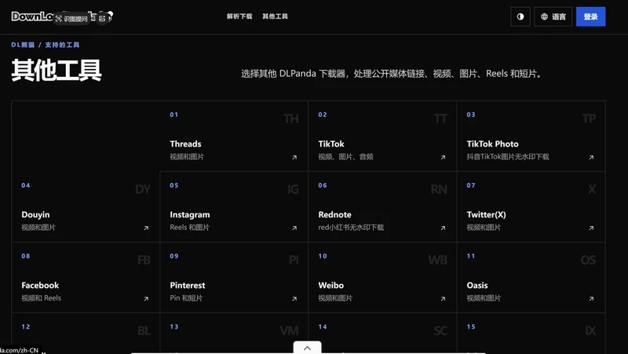Click the globe icon in the language button
This screenshot has width=628, height=354.
(x=544, y=16)
